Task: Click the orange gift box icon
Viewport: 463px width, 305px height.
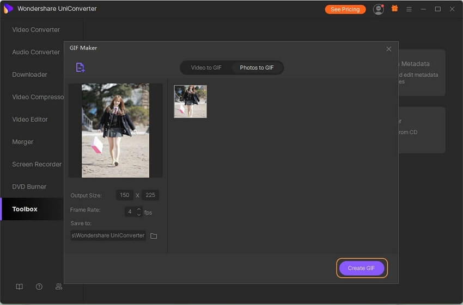Action: tap(394, 9)
